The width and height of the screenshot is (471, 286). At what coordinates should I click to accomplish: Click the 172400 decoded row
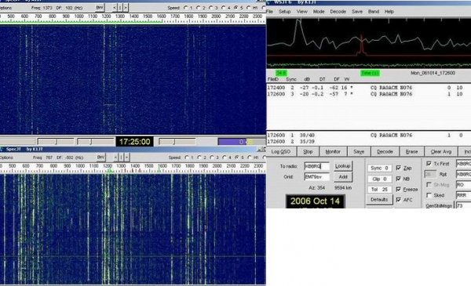tap(369, 88)
